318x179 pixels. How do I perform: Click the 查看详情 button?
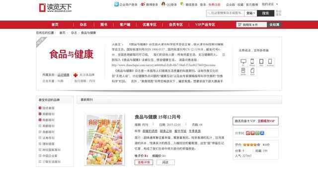click(144, 163)
